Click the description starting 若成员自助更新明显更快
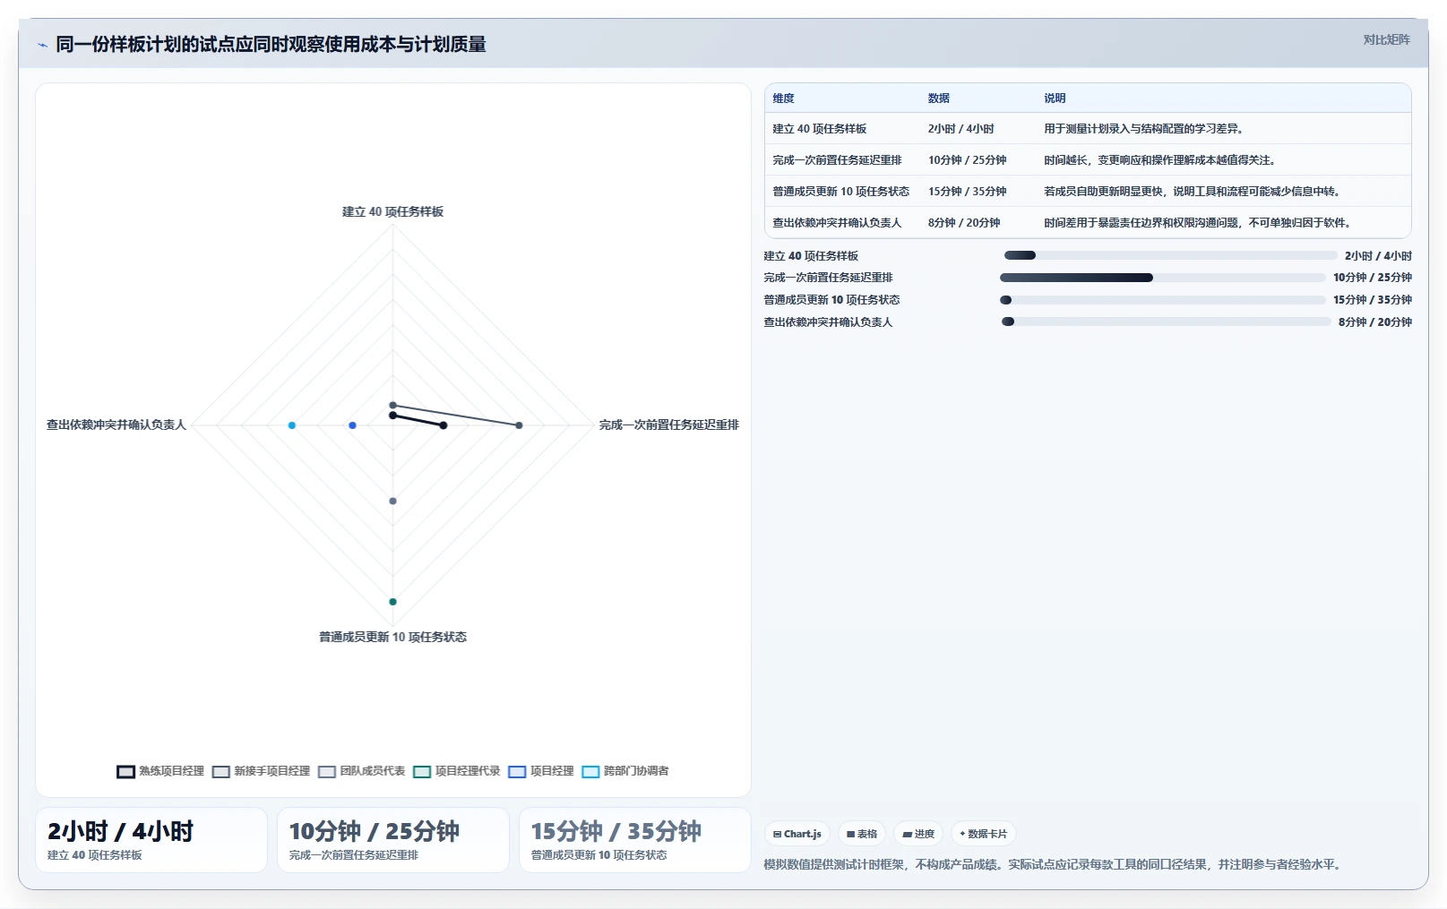Image resolution: width=1447 pixels, height=909 pixels. [1192, 192]
